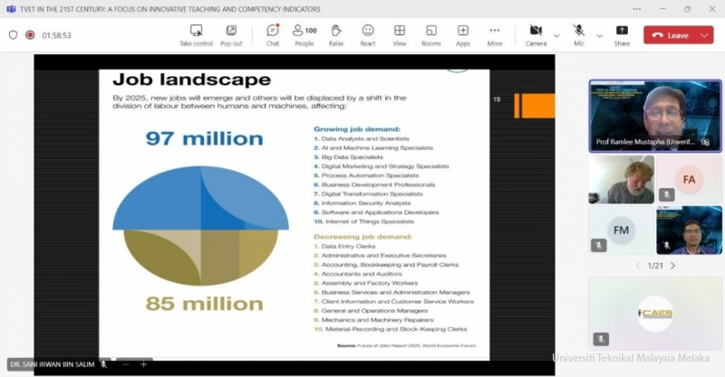Unmute the Mic

tap(578, 34)
